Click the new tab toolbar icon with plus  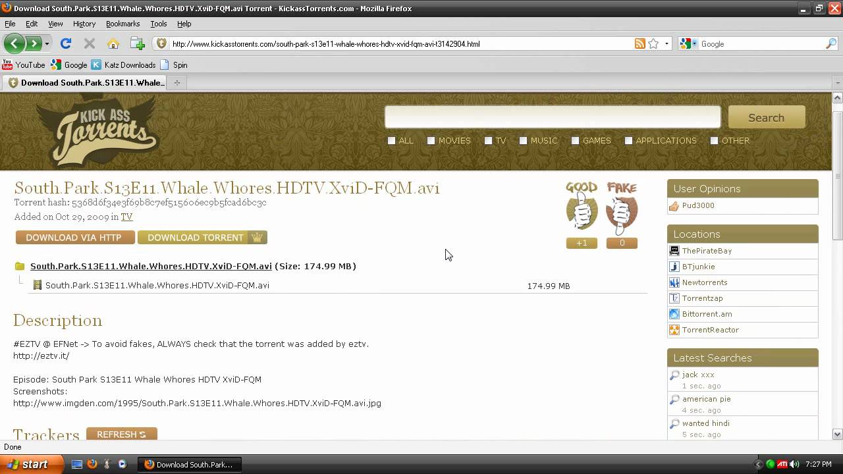pyautogui.click(x=137, y=44)
